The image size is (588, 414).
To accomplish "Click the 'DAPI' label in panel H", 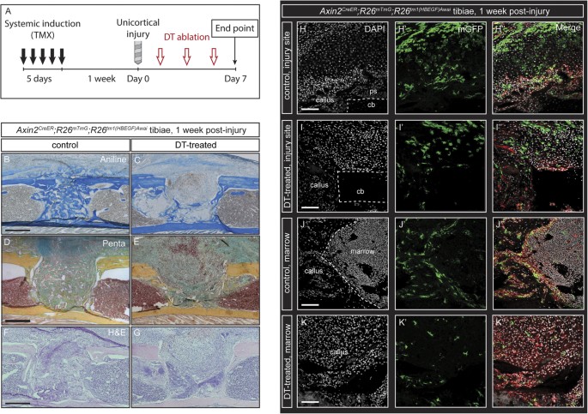I will (x=374, y=29).
